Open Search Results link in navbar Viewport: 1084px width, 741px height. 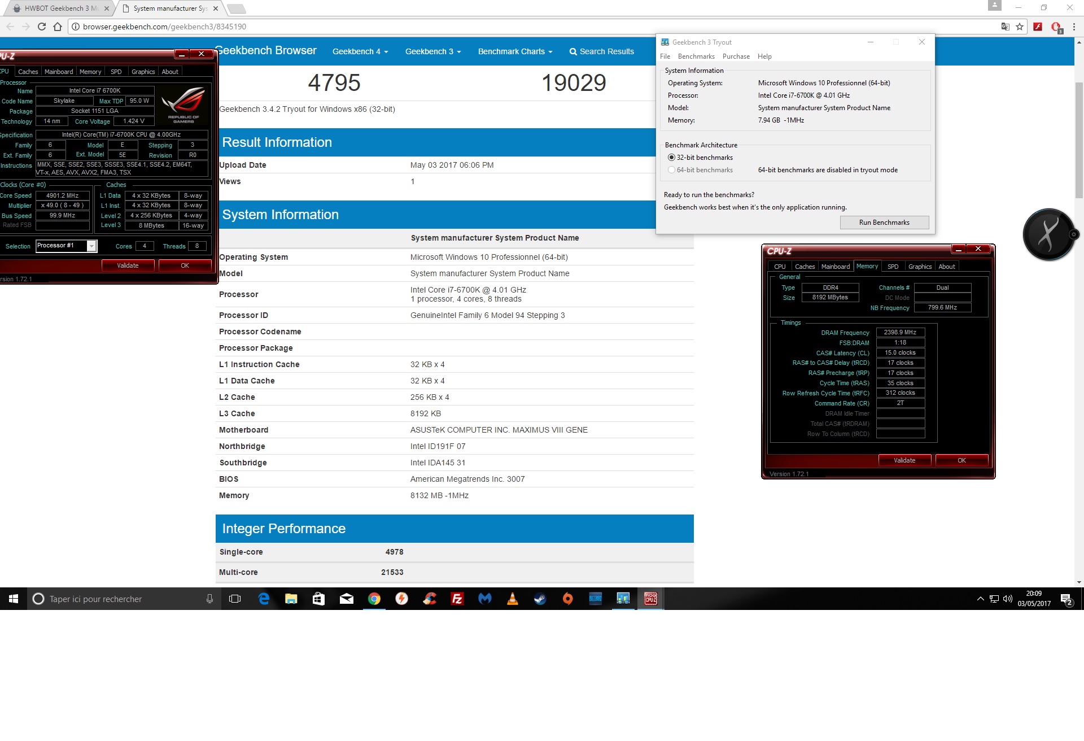click(601, 51)
